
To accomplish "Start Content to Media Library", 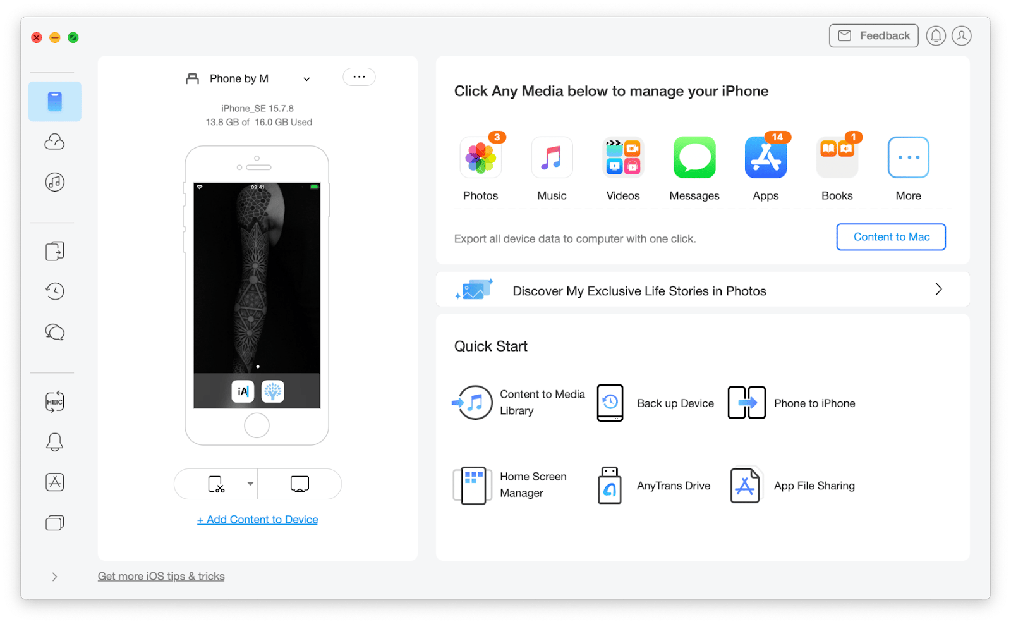I will point(519,403).
